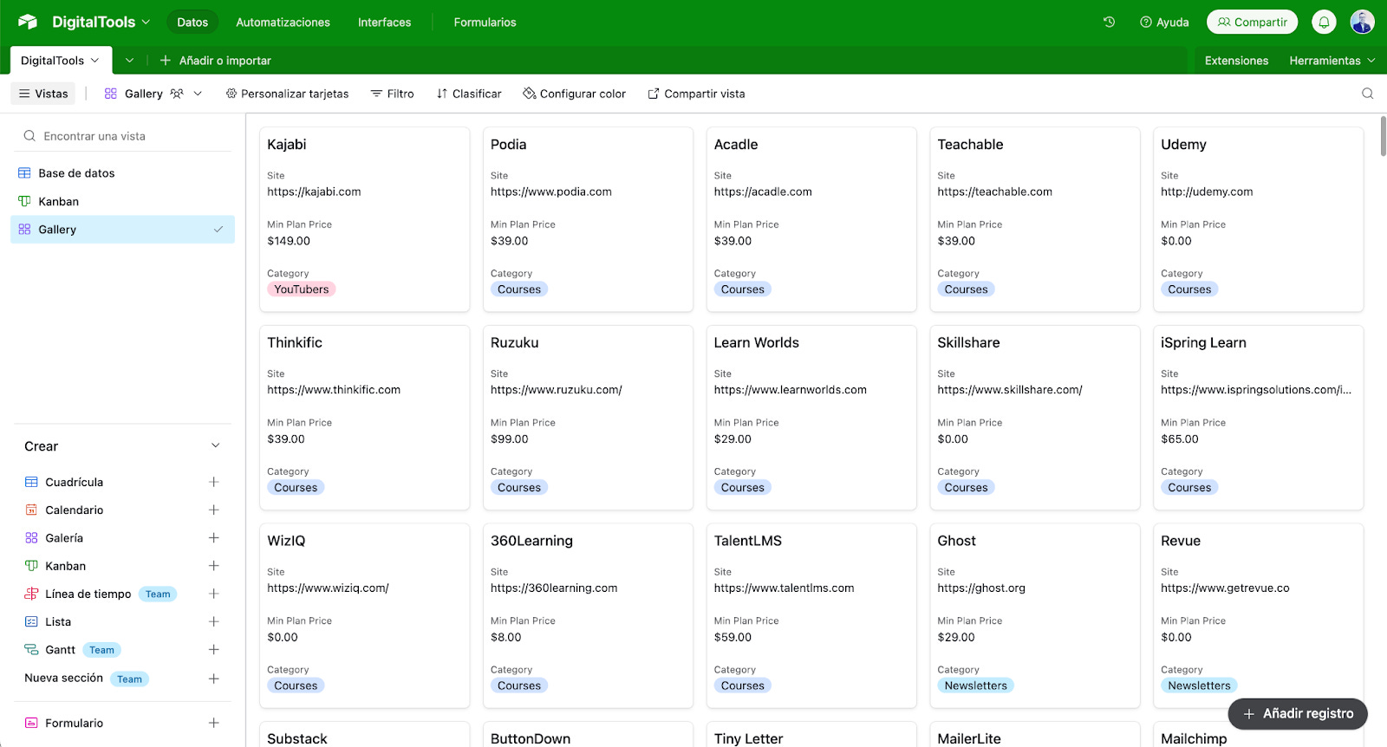The width and height of the screenshot is (1387, 747).
Task: Open the Formularios tab
Action: pos(485,23)
